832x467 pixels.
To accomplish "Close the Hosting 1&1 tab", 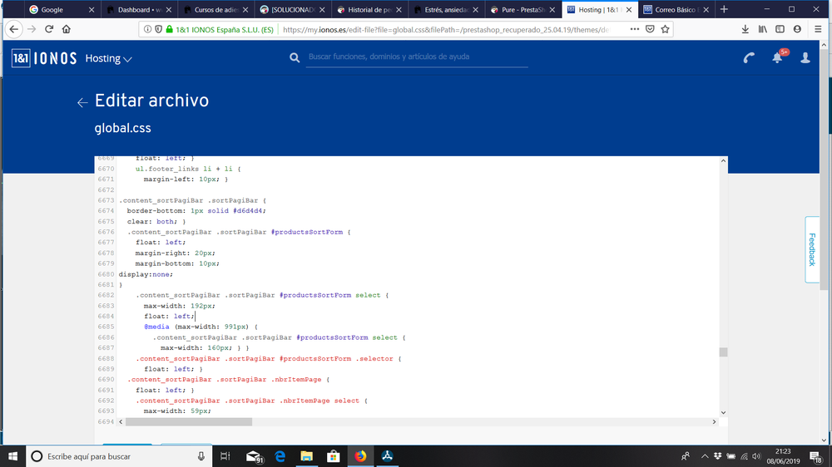I will point(629,9).
